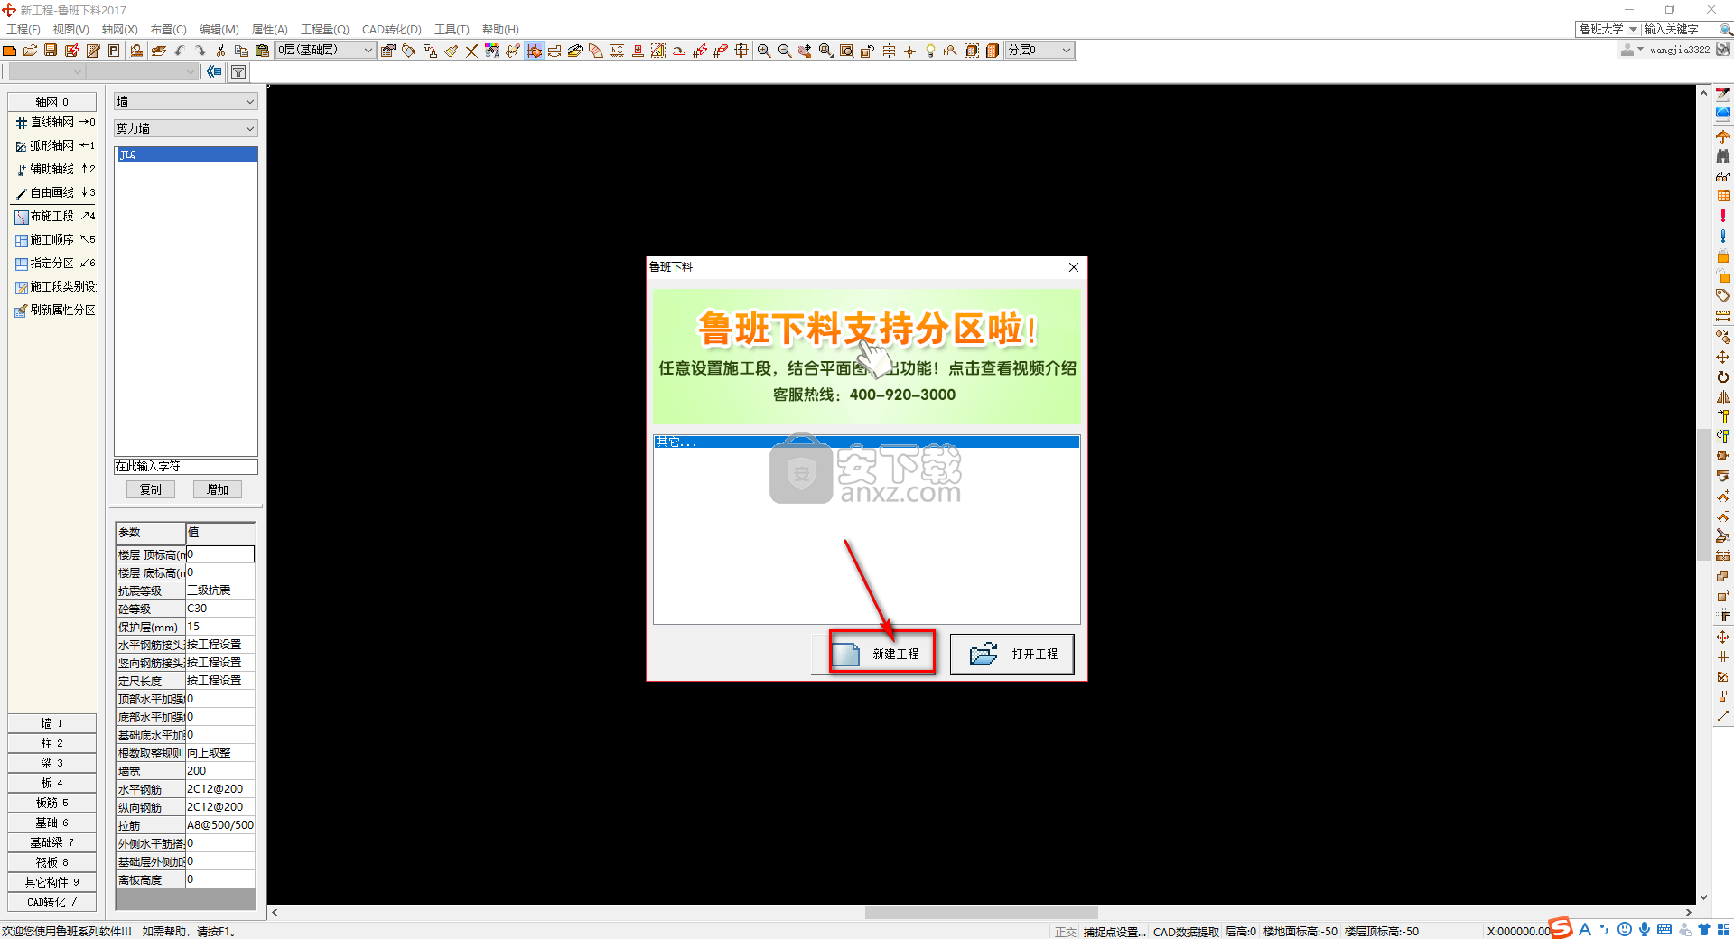
Task: Select the 布施工段 command
Action: point(54,216)
